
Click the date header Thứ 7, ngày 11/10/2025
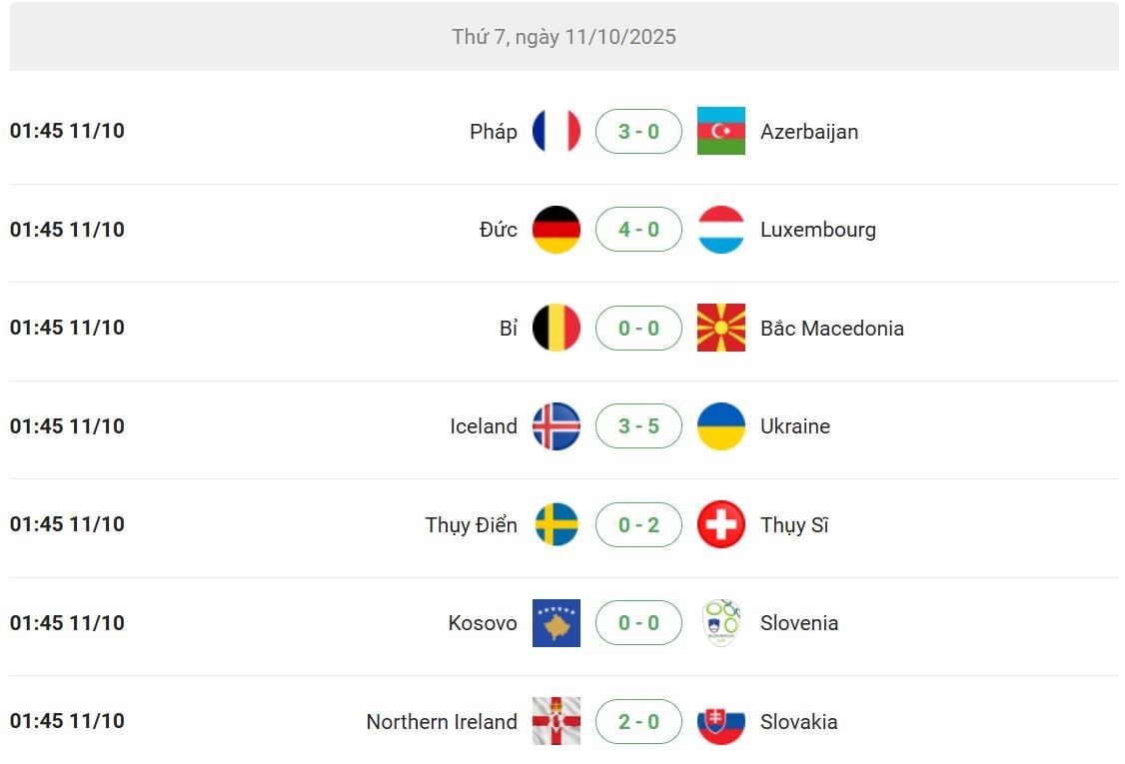[x=563, y=37]
